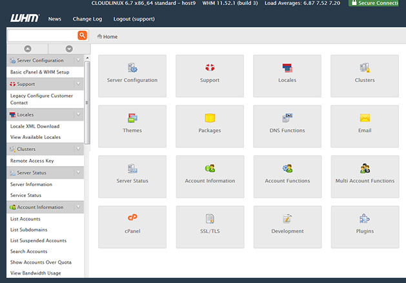Click Logout (support) link

coord(134,19)
